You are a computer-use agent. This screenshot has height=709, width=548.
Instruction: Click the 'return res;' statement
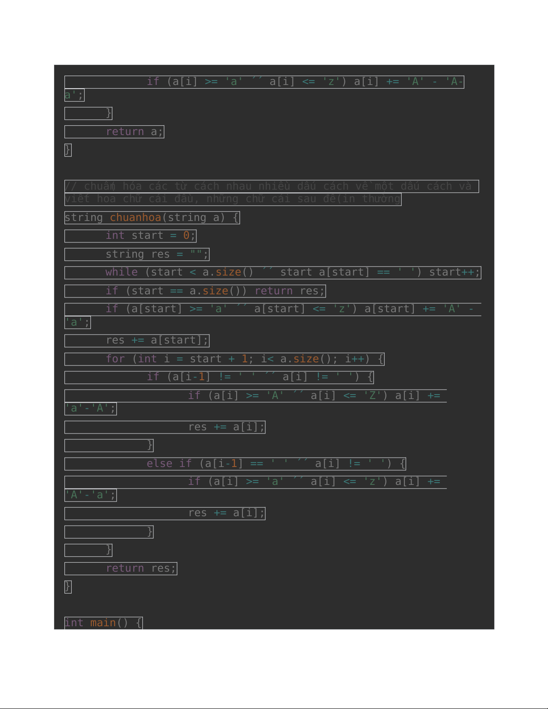coord(141,569)
